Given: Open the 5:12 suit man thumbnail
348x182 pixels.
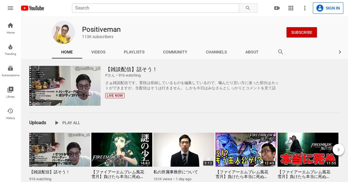Looking at the screenshot, I should (x=184, y=150).
